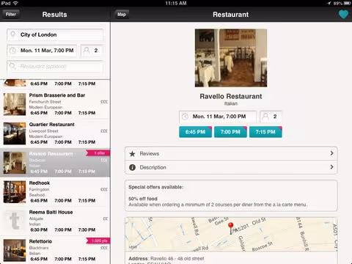
Task: Book the teal 7:00 PM slot
Action: click(x=230, y=132)
